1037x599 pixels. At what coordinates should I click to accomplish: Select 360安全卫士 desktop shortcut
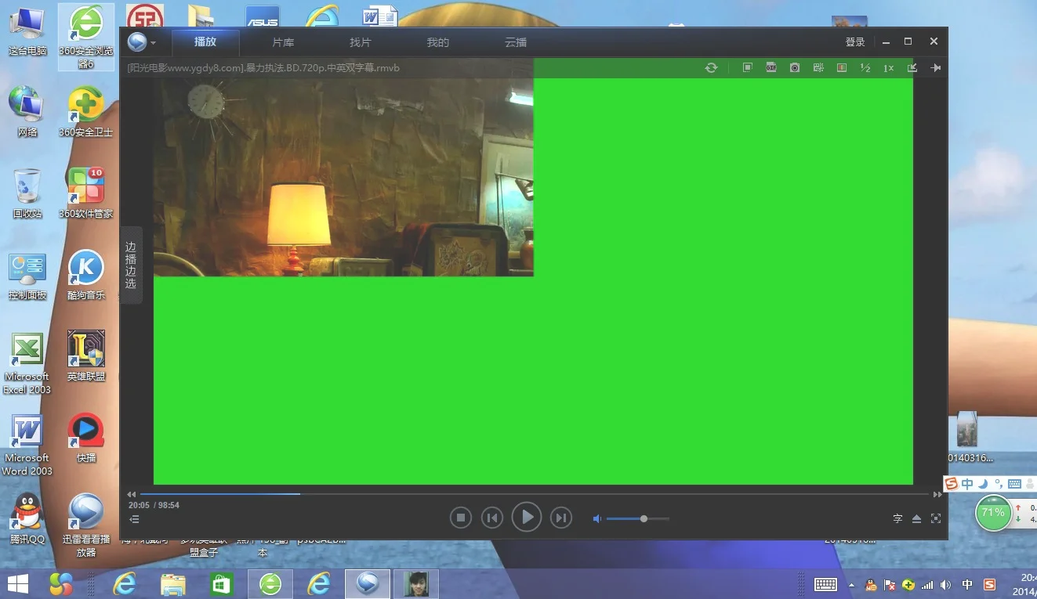coord(86,112)
